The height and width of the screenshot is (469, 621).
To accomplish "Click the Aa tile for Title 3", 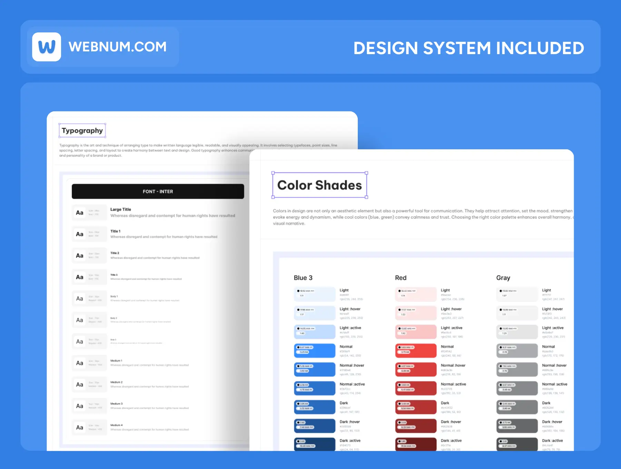I will (x=80, y=277).
